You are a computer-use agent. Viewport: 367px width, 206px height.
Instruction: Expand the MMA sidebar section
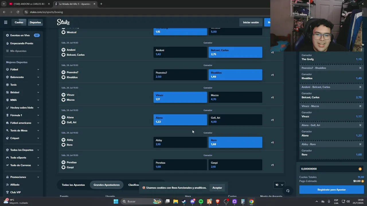tap(38, 100)
